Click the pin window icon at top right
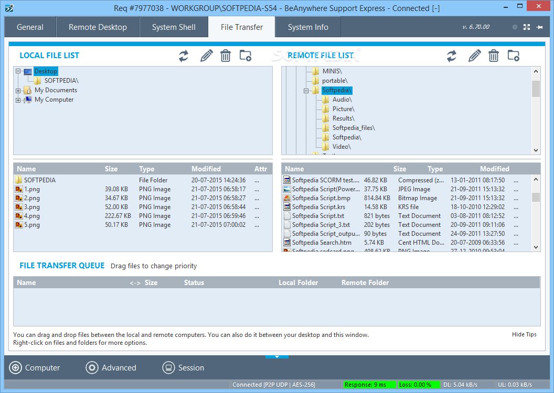The image size is (554, 393). point(539,27)
